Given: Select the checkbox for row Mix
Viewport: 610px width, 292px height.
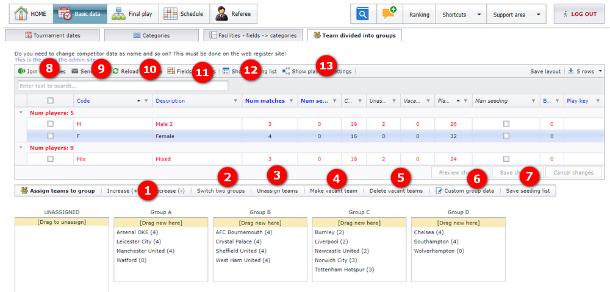Looking at the screenshot, I should coord(50,159).
